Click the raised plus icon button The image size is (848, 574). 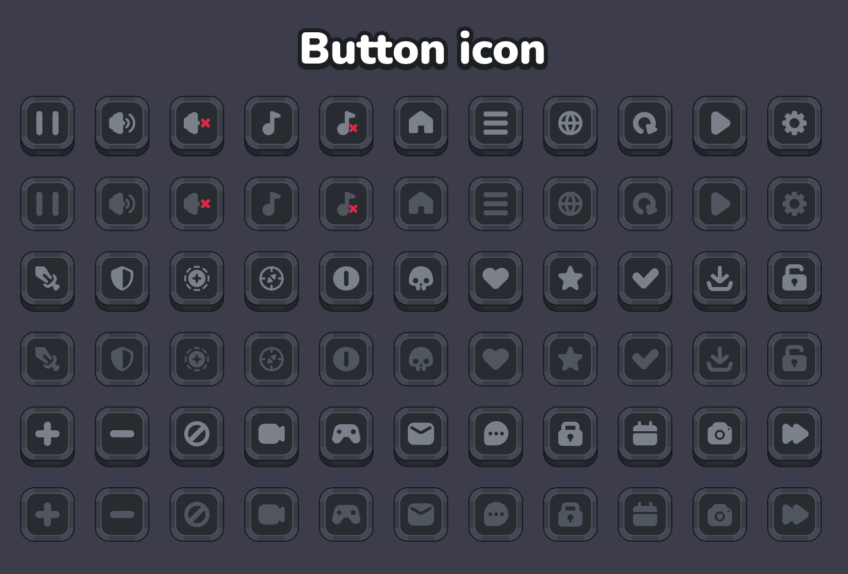click(x=47, y=436)
